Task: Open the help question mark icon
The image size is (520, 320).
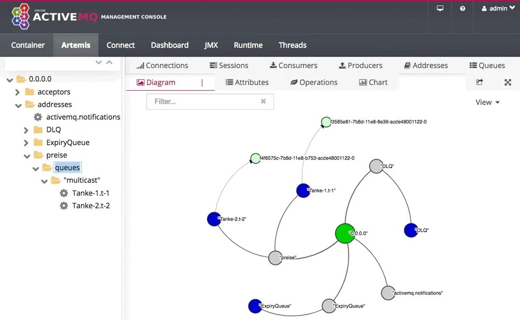Action: pyautogui.click(x=462, y=9)
